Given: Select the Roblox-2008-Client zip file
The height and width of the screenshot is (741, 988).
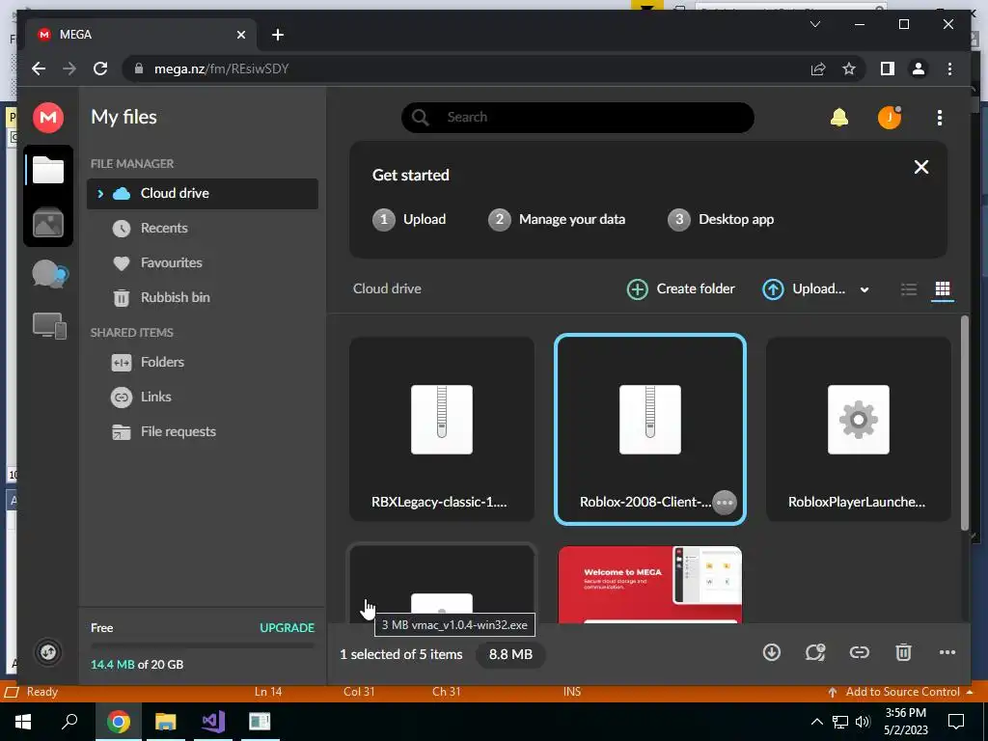Looking at the screenshot, I should click(x=649, y=428).
